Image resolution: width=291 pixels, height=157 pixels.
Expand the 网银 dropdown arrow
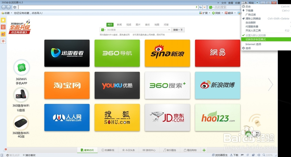pyautogui.click(x=222, y=13)
